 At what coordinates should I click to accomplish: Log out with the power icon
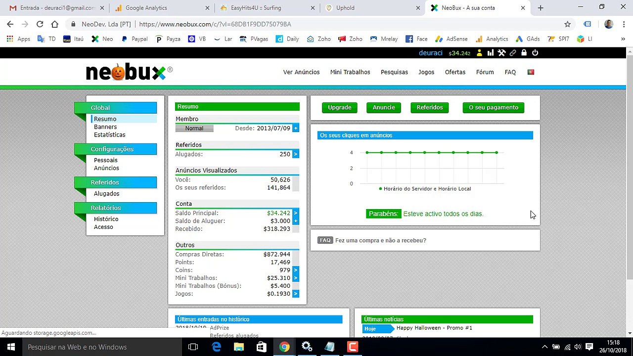pos(535,53)
